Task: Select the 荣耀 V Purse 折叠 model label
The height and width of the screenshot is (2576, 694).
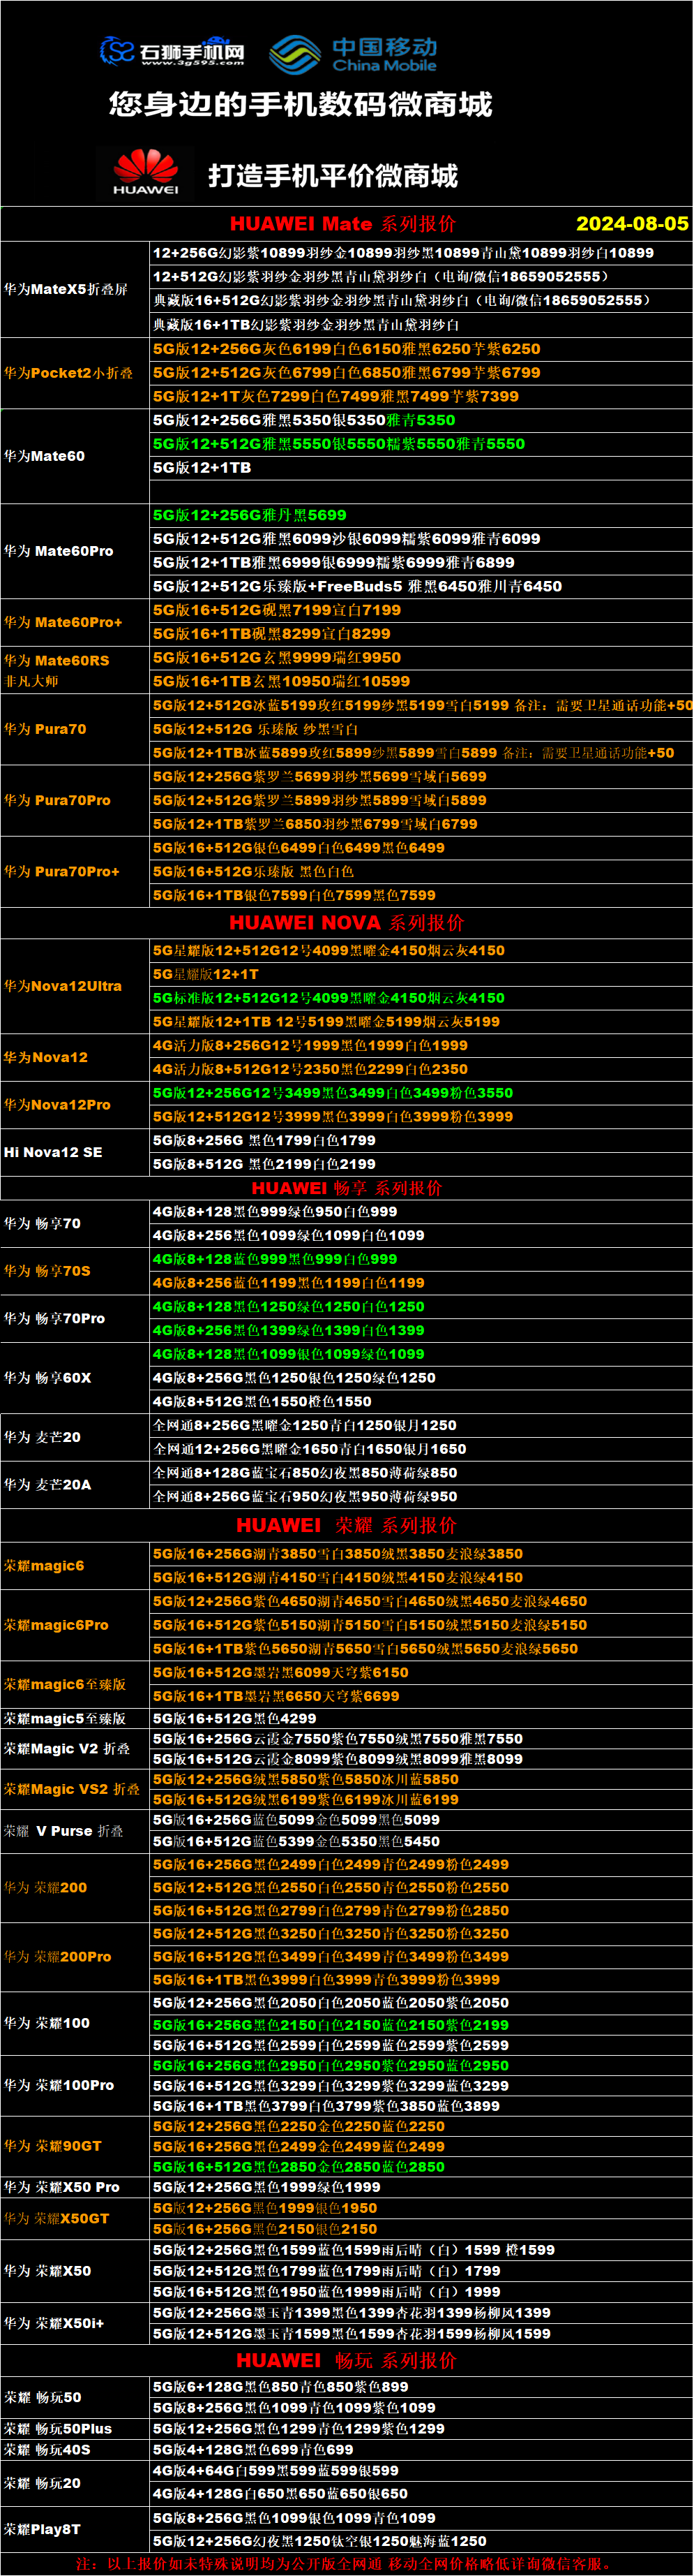Action: 63,1831
